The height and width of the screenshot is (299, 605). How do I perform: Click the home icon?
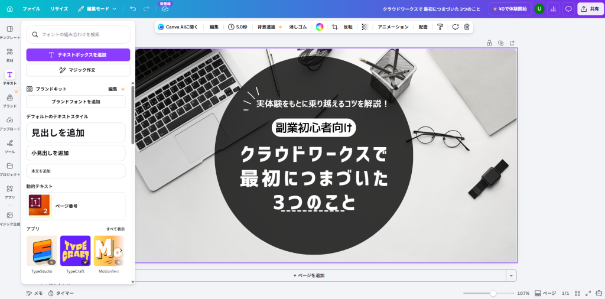pos(9,8)
